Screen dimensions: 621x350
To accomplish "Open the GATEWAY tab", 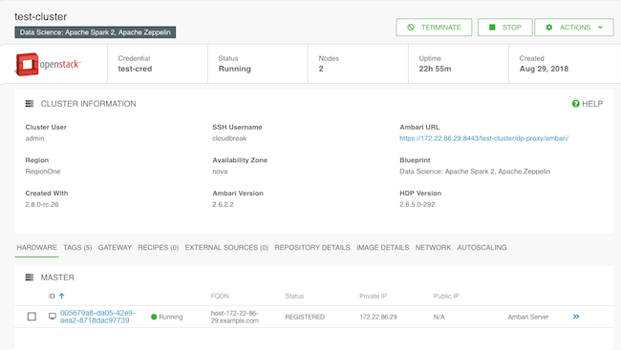I will 115,248.
